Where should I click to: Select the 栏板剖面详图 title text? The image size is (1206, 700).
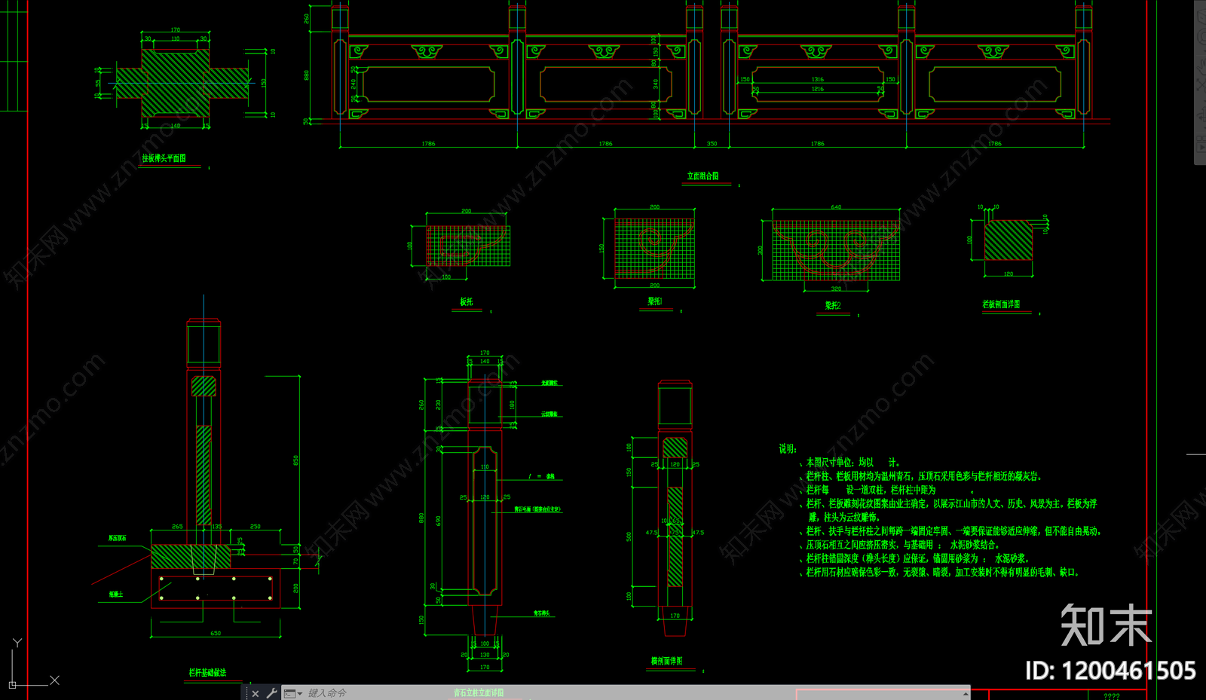click(1001, 304)
